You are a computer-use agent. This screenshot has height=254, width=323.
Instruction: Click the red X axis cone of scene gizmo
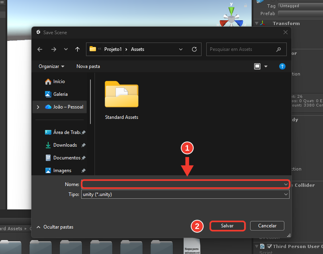coord(223,23)
